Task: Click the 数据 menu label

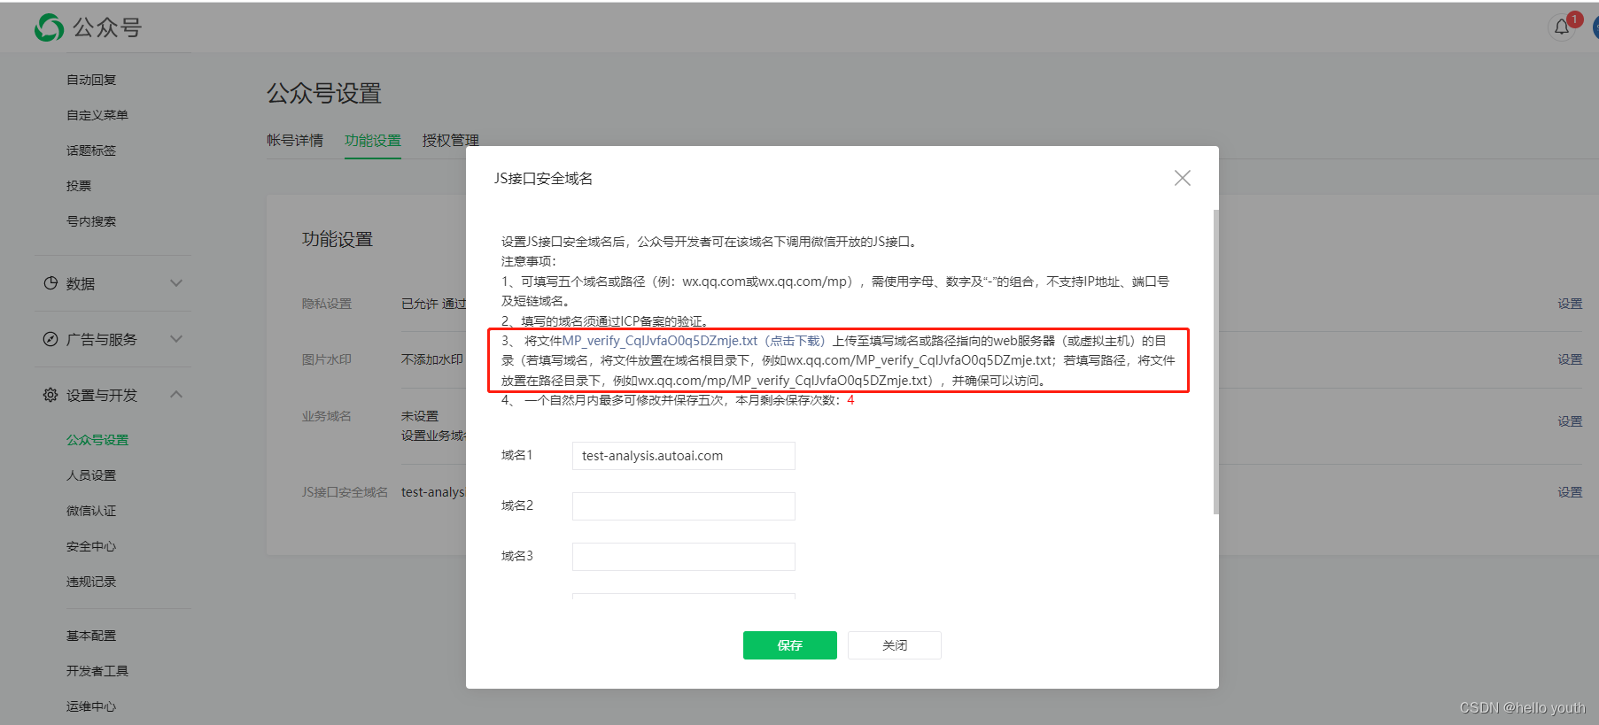Action: (x=81, y=283)
